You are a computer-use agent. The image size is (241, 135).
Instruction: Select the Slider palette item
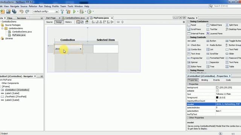pos(230,54)
